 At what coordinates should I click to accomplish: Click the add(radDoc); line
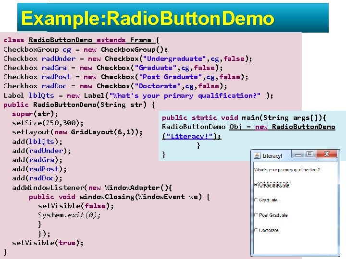[x=37, y=178]
